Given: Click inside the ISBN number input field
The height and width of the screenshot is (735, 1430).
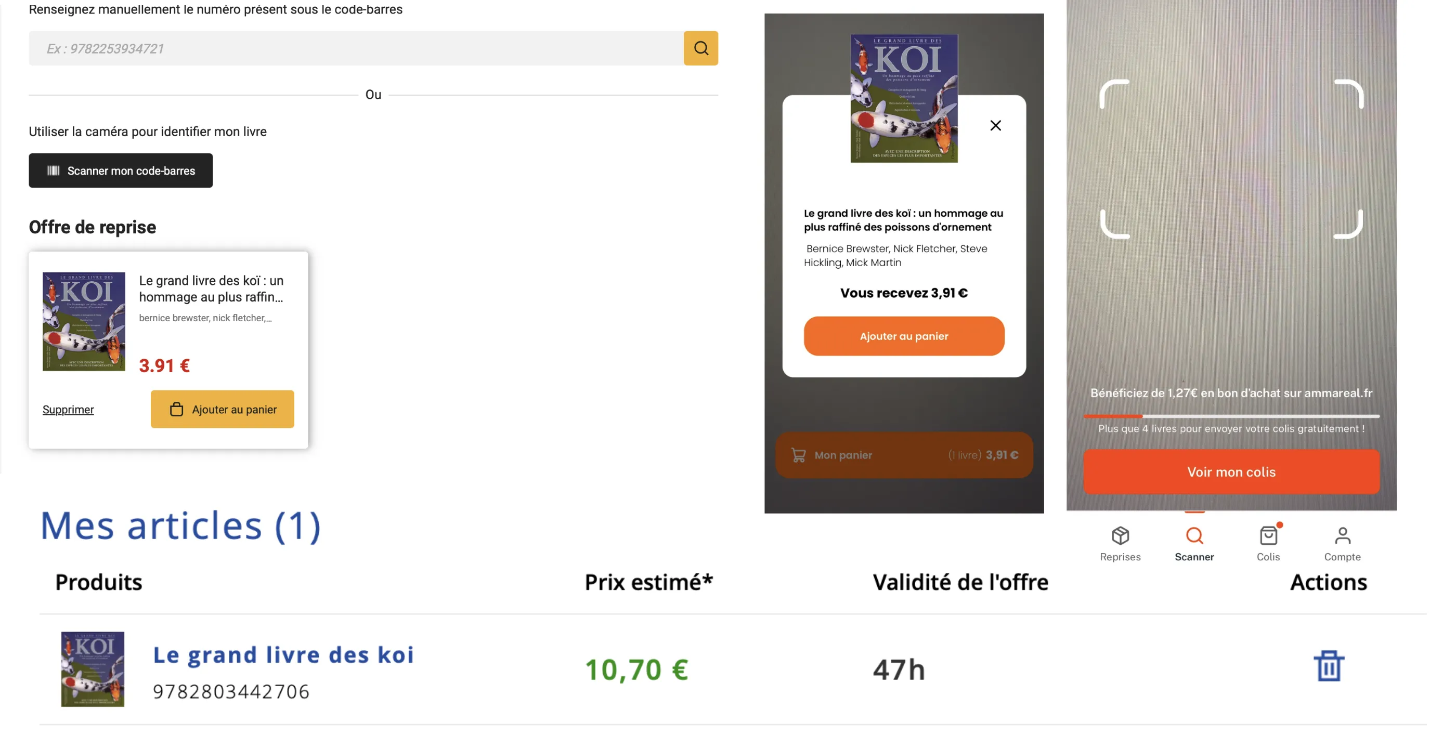Looking at the screenshot, I should [x=355, y=48].
